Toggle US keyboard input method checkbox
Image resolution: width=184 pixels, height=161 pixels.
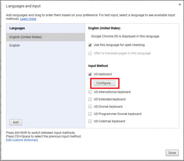[90, 74]
